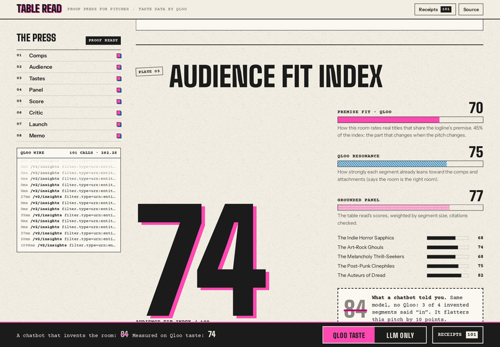Screen dimensions: 500x347
Task: Click pink status square beside Memo
Action: pyautogui.click(x=119, y=136)
